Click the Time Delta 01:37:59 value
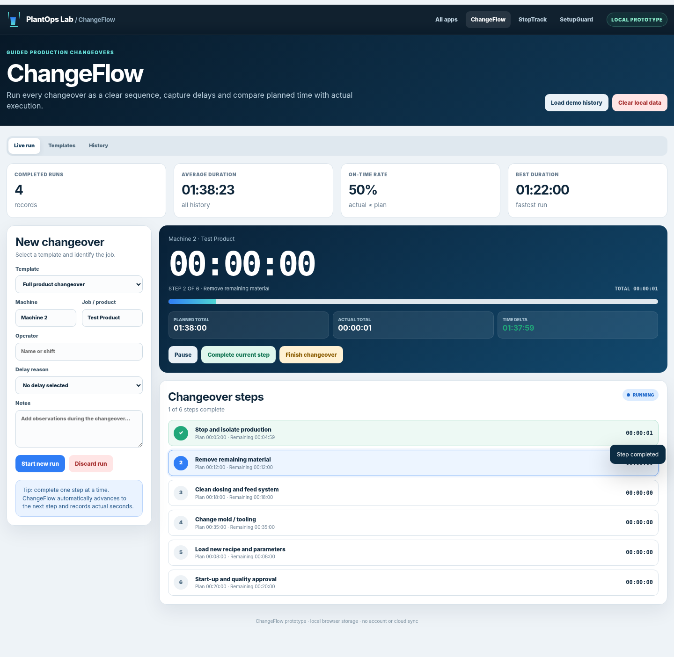The image size is (674, 657). 518,328
